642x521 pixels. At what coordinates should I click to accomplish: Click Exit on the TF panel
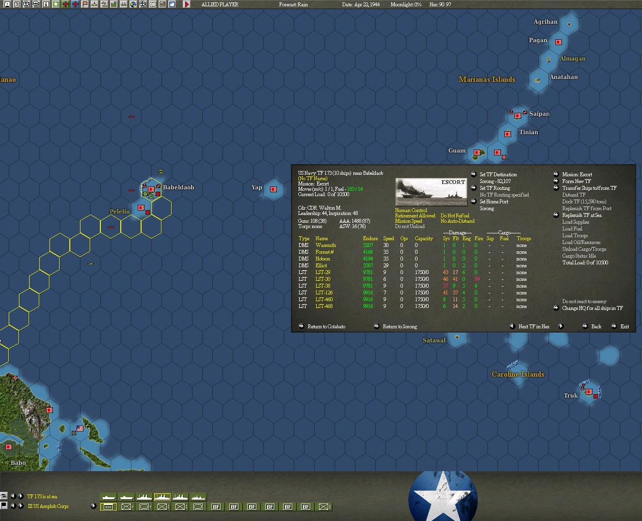(x=625, y=326)
